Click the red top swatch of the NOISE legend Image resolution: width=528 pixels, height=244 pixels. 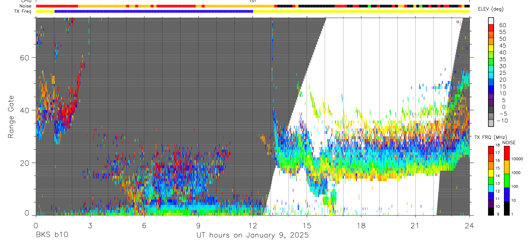(x=507, y=153)
